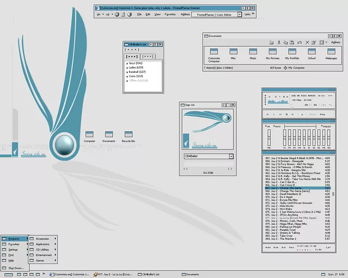Viewport: 348px width, 278px height.
Task: Open the Recycle Bin desktop icon
Action: pos(128,136)
